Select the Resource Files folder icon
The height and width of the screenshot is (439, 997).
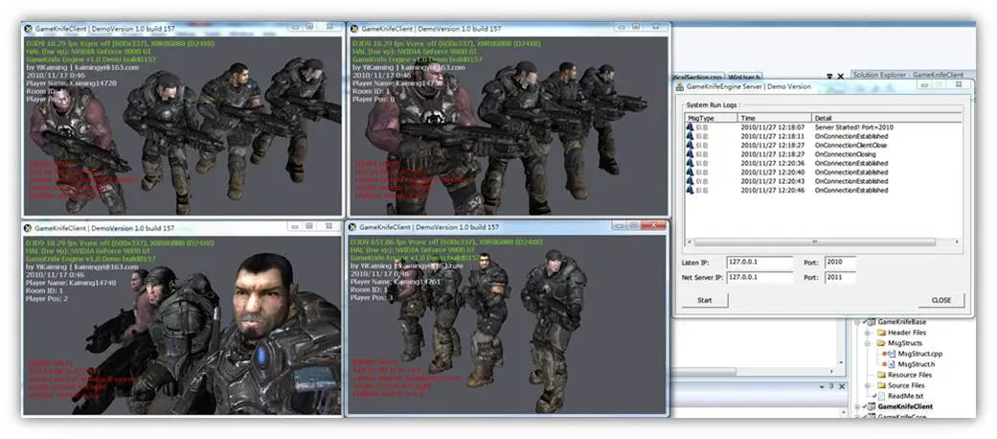click(881, 375)
